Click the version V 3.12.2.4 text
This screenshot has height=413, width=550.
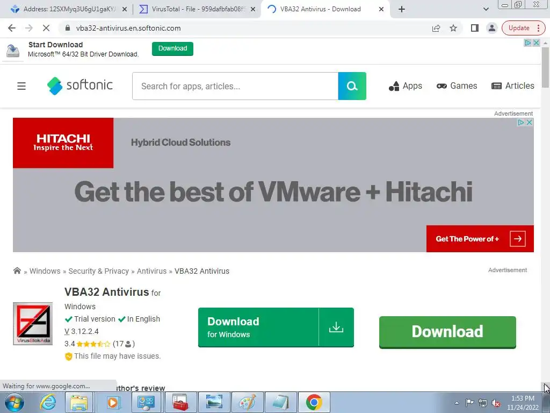[82, 331]
